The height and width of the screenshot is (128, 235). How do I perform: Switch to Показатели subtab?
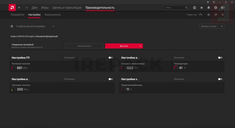click(17, 15)
